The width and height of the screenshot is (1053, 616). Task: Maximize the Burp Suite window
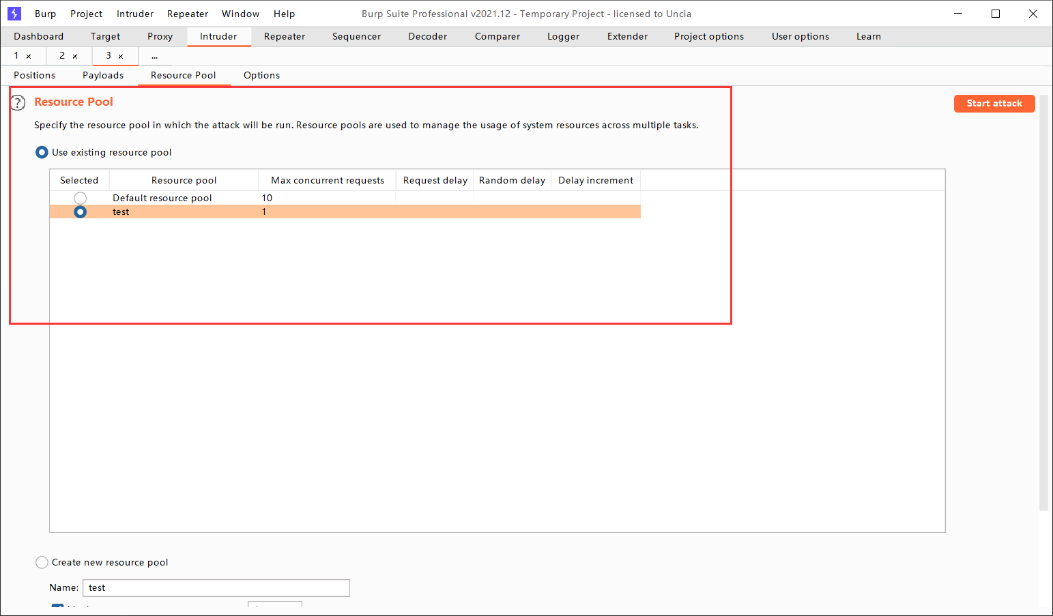[996, 14]
